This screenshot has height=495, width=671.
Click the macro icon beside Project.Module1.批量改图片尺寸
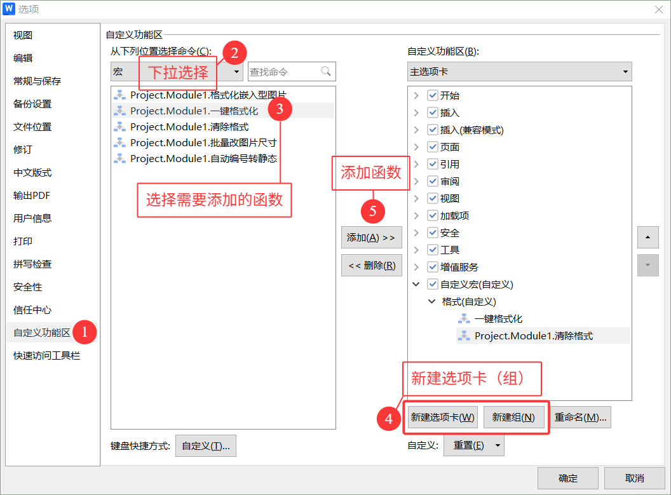point(119,142)
